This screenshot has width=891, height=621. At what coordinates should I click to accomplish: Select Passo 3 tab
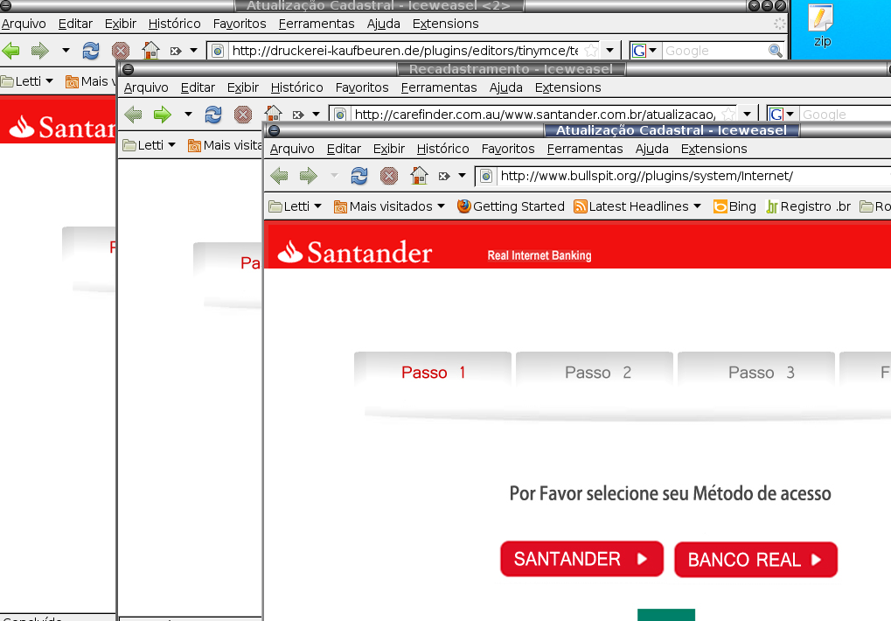coord(756,372)
